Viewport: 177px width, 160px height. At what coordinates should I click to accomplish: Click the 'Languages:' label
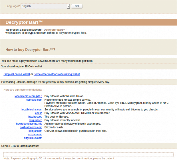coord(13,6)
